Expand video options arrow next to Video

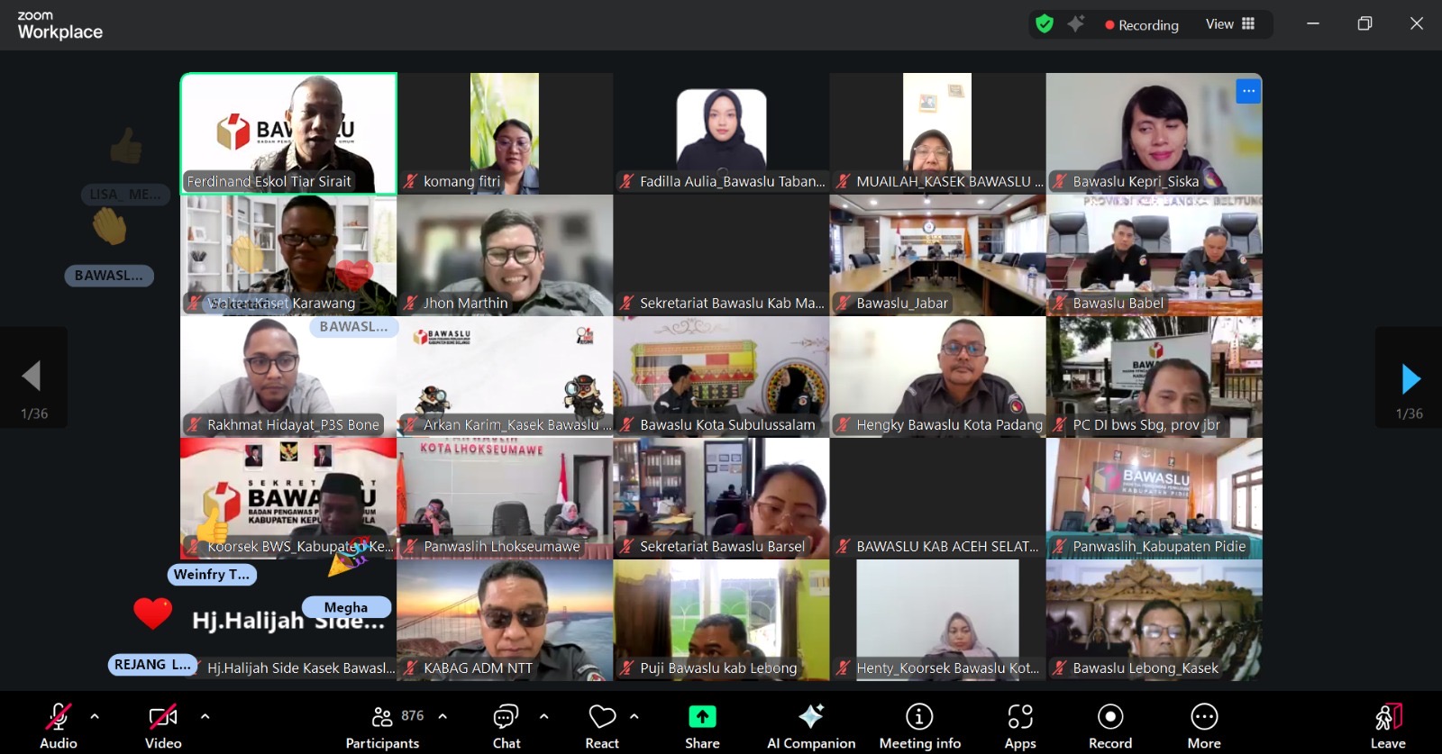pos(205,717)
